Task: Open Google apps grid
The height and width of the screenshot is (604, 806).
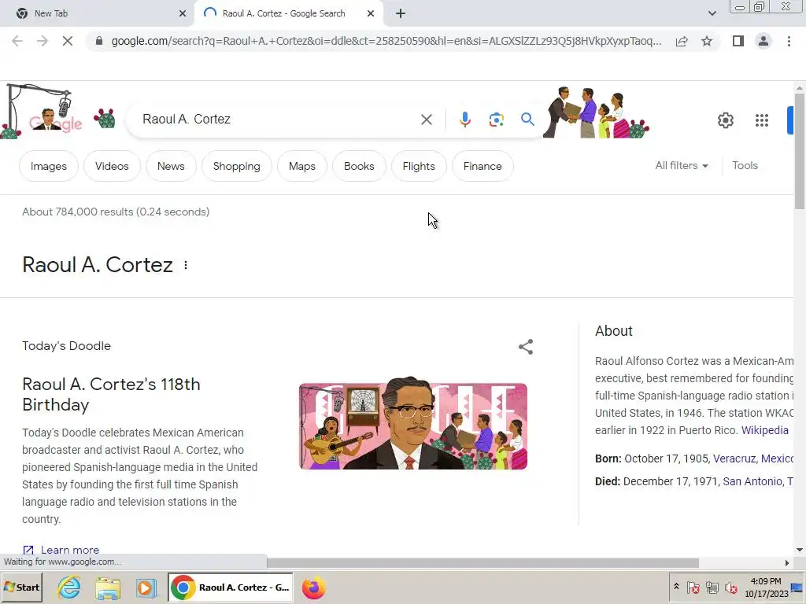Action: click(762, 120)
